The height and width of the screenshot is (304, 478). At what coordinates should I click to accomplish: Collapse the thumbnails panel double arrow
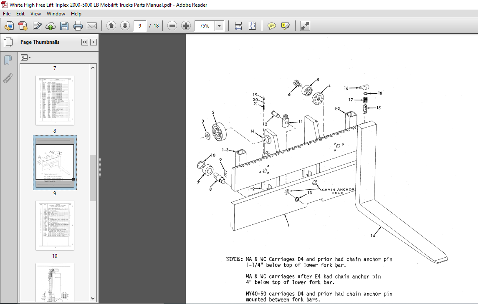click(85, 42)
